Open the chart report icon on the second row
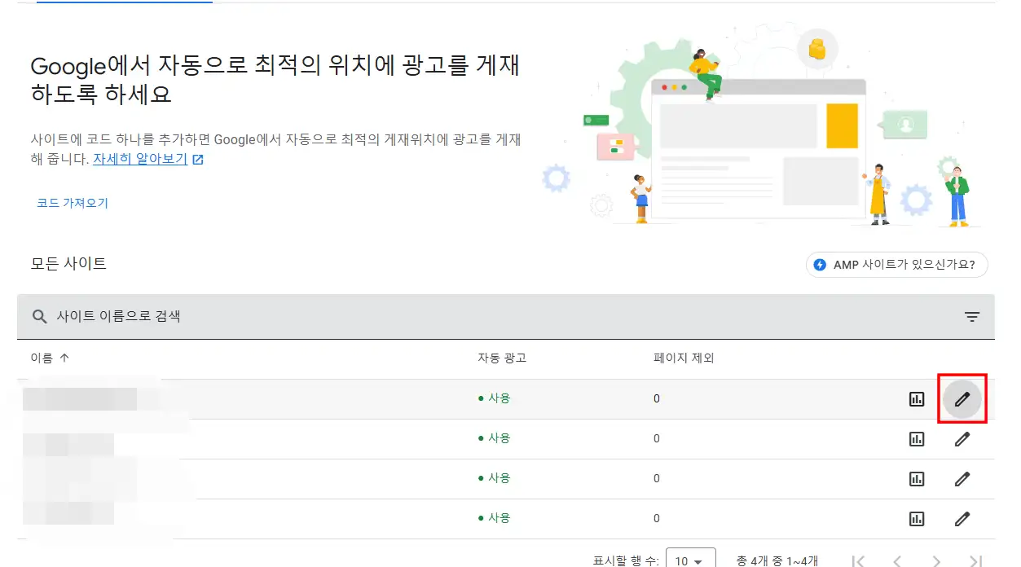1021x567 pixels. pos(917,438)
